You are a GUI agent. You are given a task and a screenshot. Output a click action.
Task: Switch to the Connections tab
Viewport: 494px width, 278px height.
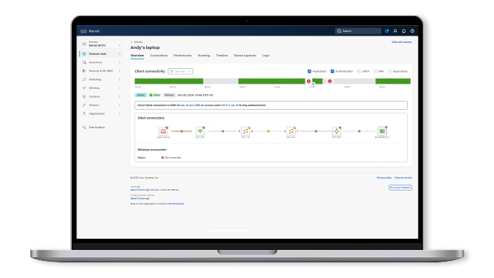159,56
